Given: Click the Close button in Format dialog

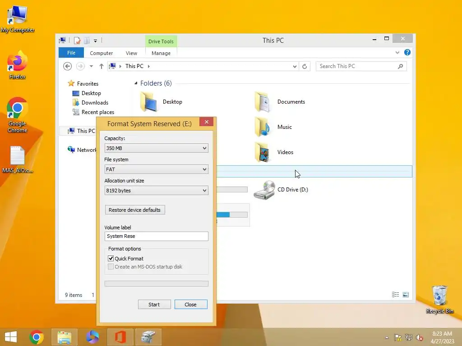Looking at the screenshot, I should pyautogui.click(x=191, y=305).
